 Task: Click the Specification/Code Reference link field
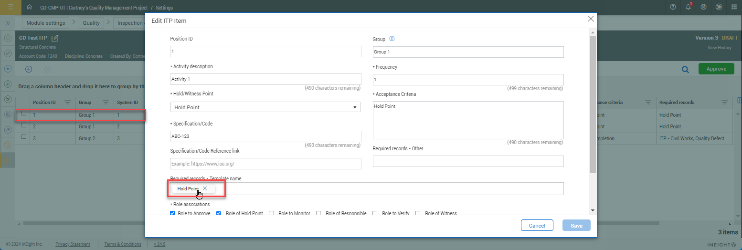tap(265, 164)
